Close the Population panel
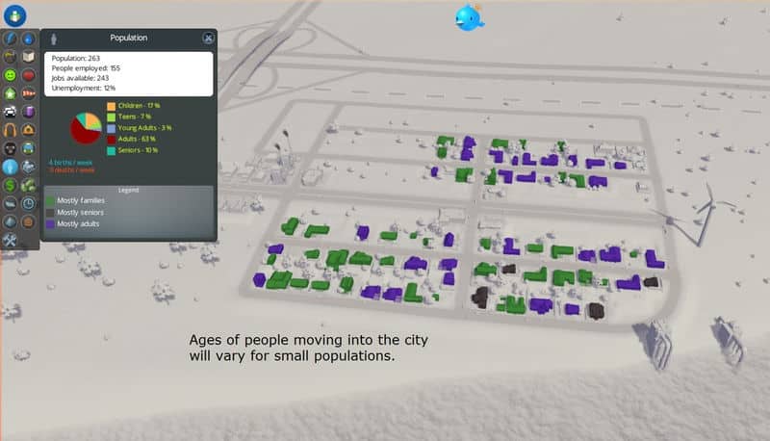The height and width of the screenshot is (441, 770). pyautogui.click(x=208, y=38)
